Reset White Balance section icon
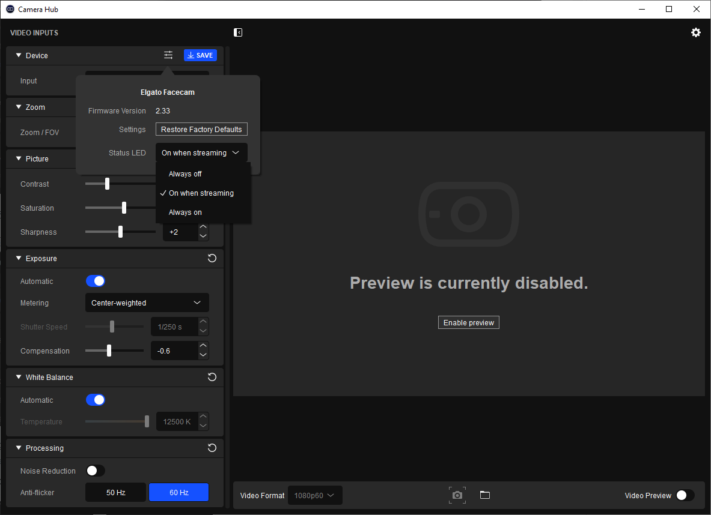This screenshot has height=515, width=711. (212, 377)
